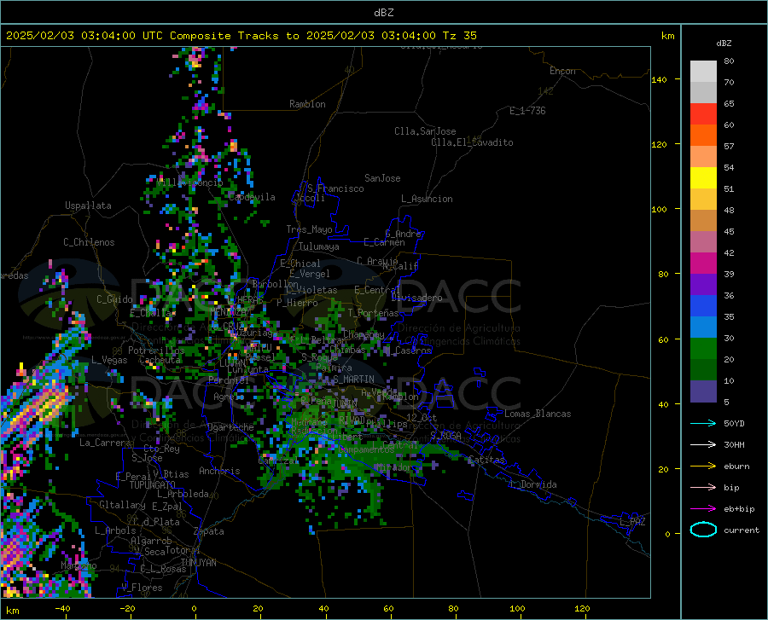Select the dark orange 57-60 dBZ swatch

(703, 136)
